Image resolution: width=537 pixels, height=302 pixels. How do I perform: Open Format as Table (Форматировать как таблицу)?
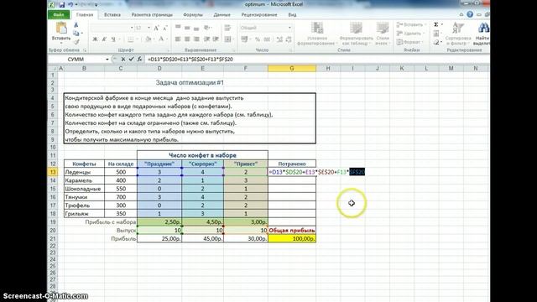point(356,34)
